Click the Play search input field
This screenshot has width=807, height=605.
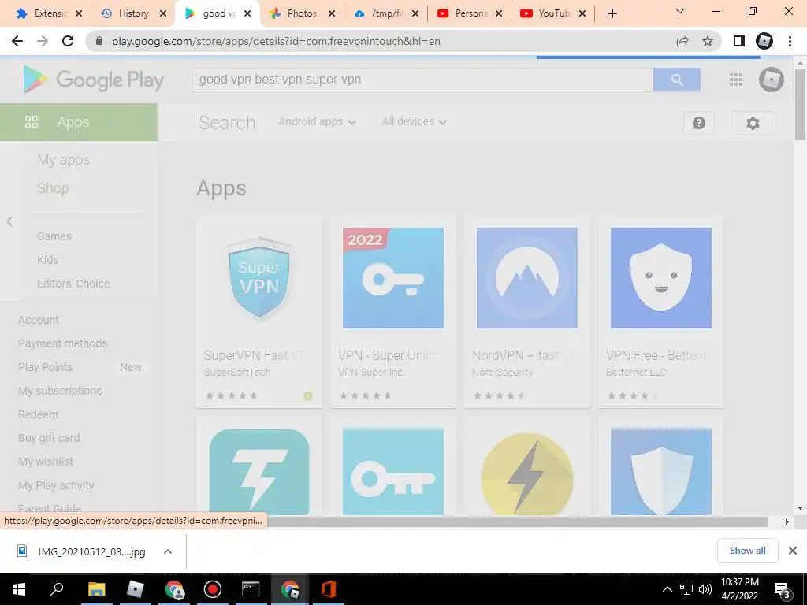pos(423,80)
